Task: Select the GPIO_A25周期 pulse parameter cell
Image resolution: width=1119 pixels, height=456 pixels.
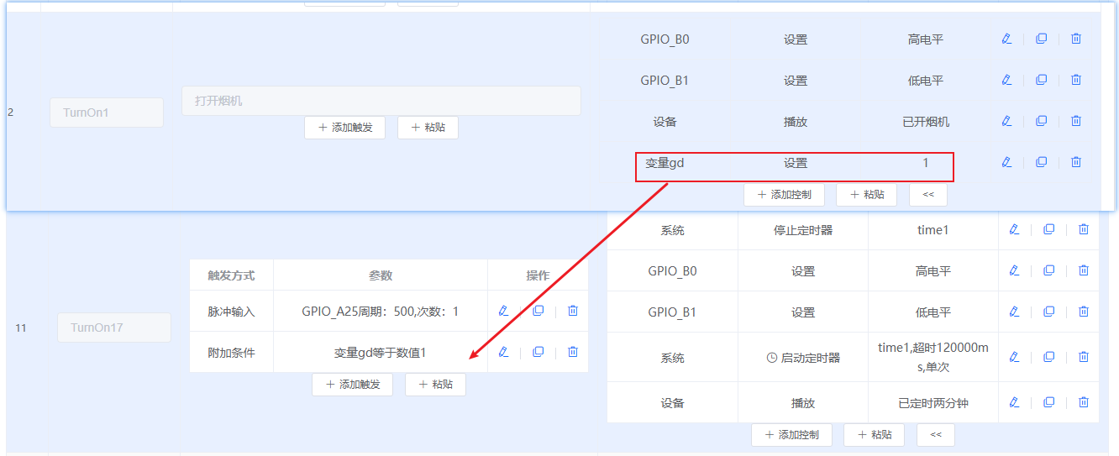Action: [381, 312]
